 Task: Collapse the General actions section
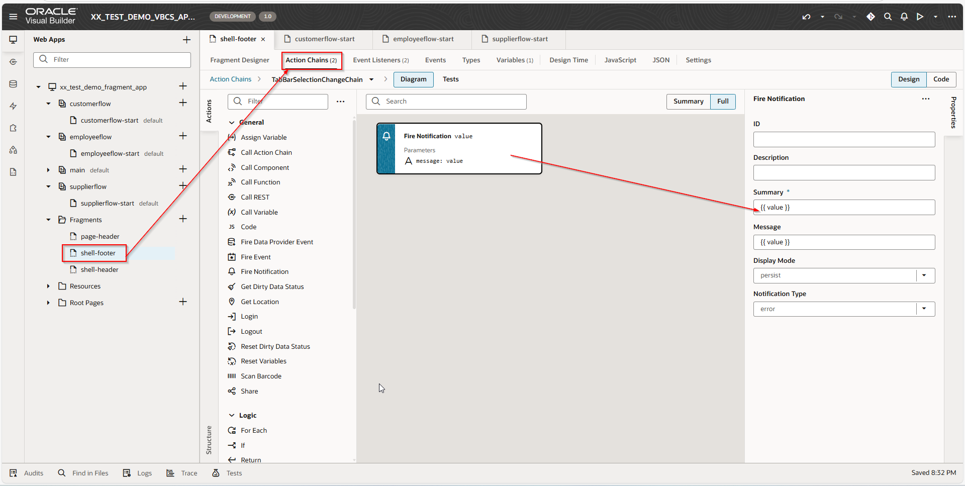(x=232, y=123)
